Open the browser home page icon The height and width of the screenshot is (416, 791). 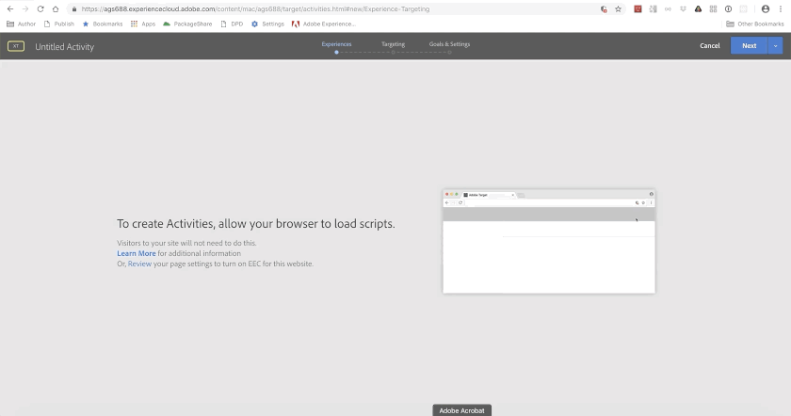(56, 9)
